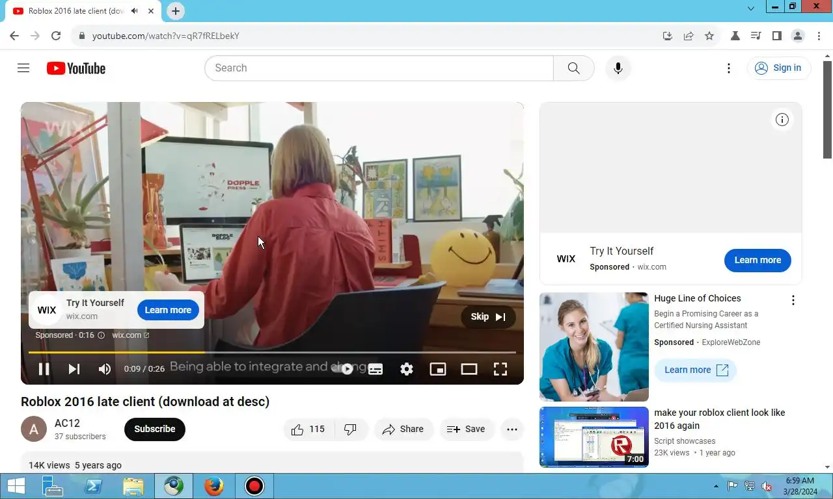Switch to theater mode
Viewport: 833px width, 499px height.
(469, 369)
